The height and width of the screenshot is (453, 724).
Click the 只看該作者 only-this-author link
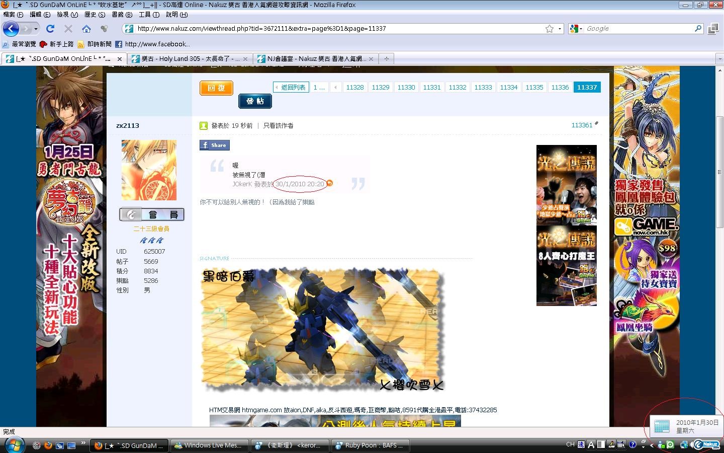coord(279,125)
